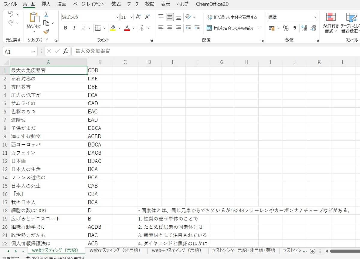Viewport: 360px width, 259px height.
Task: Toggle bold formatting
Action: [65, 28]
